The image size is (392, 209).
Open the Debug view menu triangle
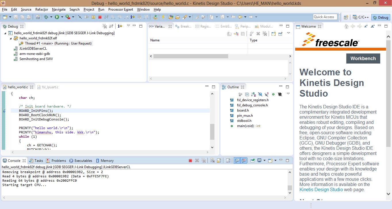(x=128, y=26)
